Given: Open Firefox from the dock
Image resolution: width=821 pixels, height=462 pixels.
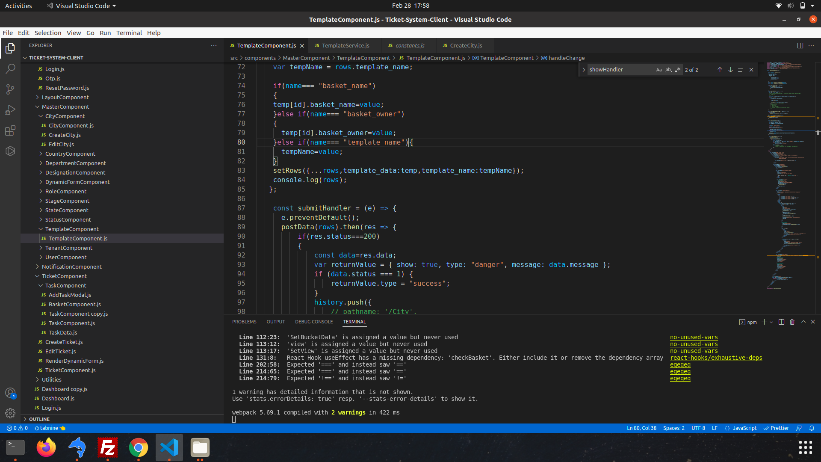Looking at the screenshot, I should coord(46,448).
